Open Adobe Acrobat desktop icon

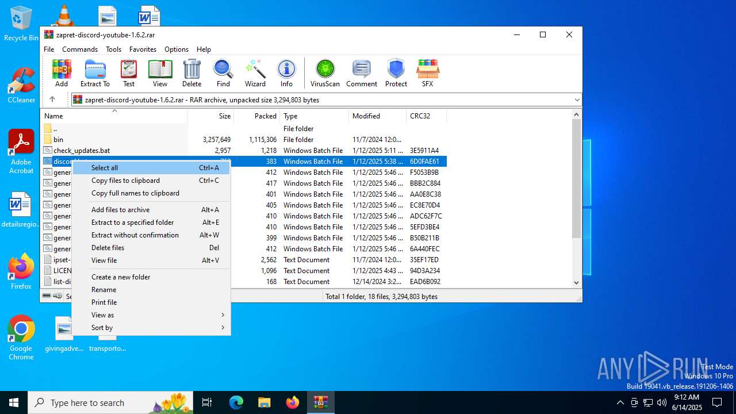[x=21, y=151]
